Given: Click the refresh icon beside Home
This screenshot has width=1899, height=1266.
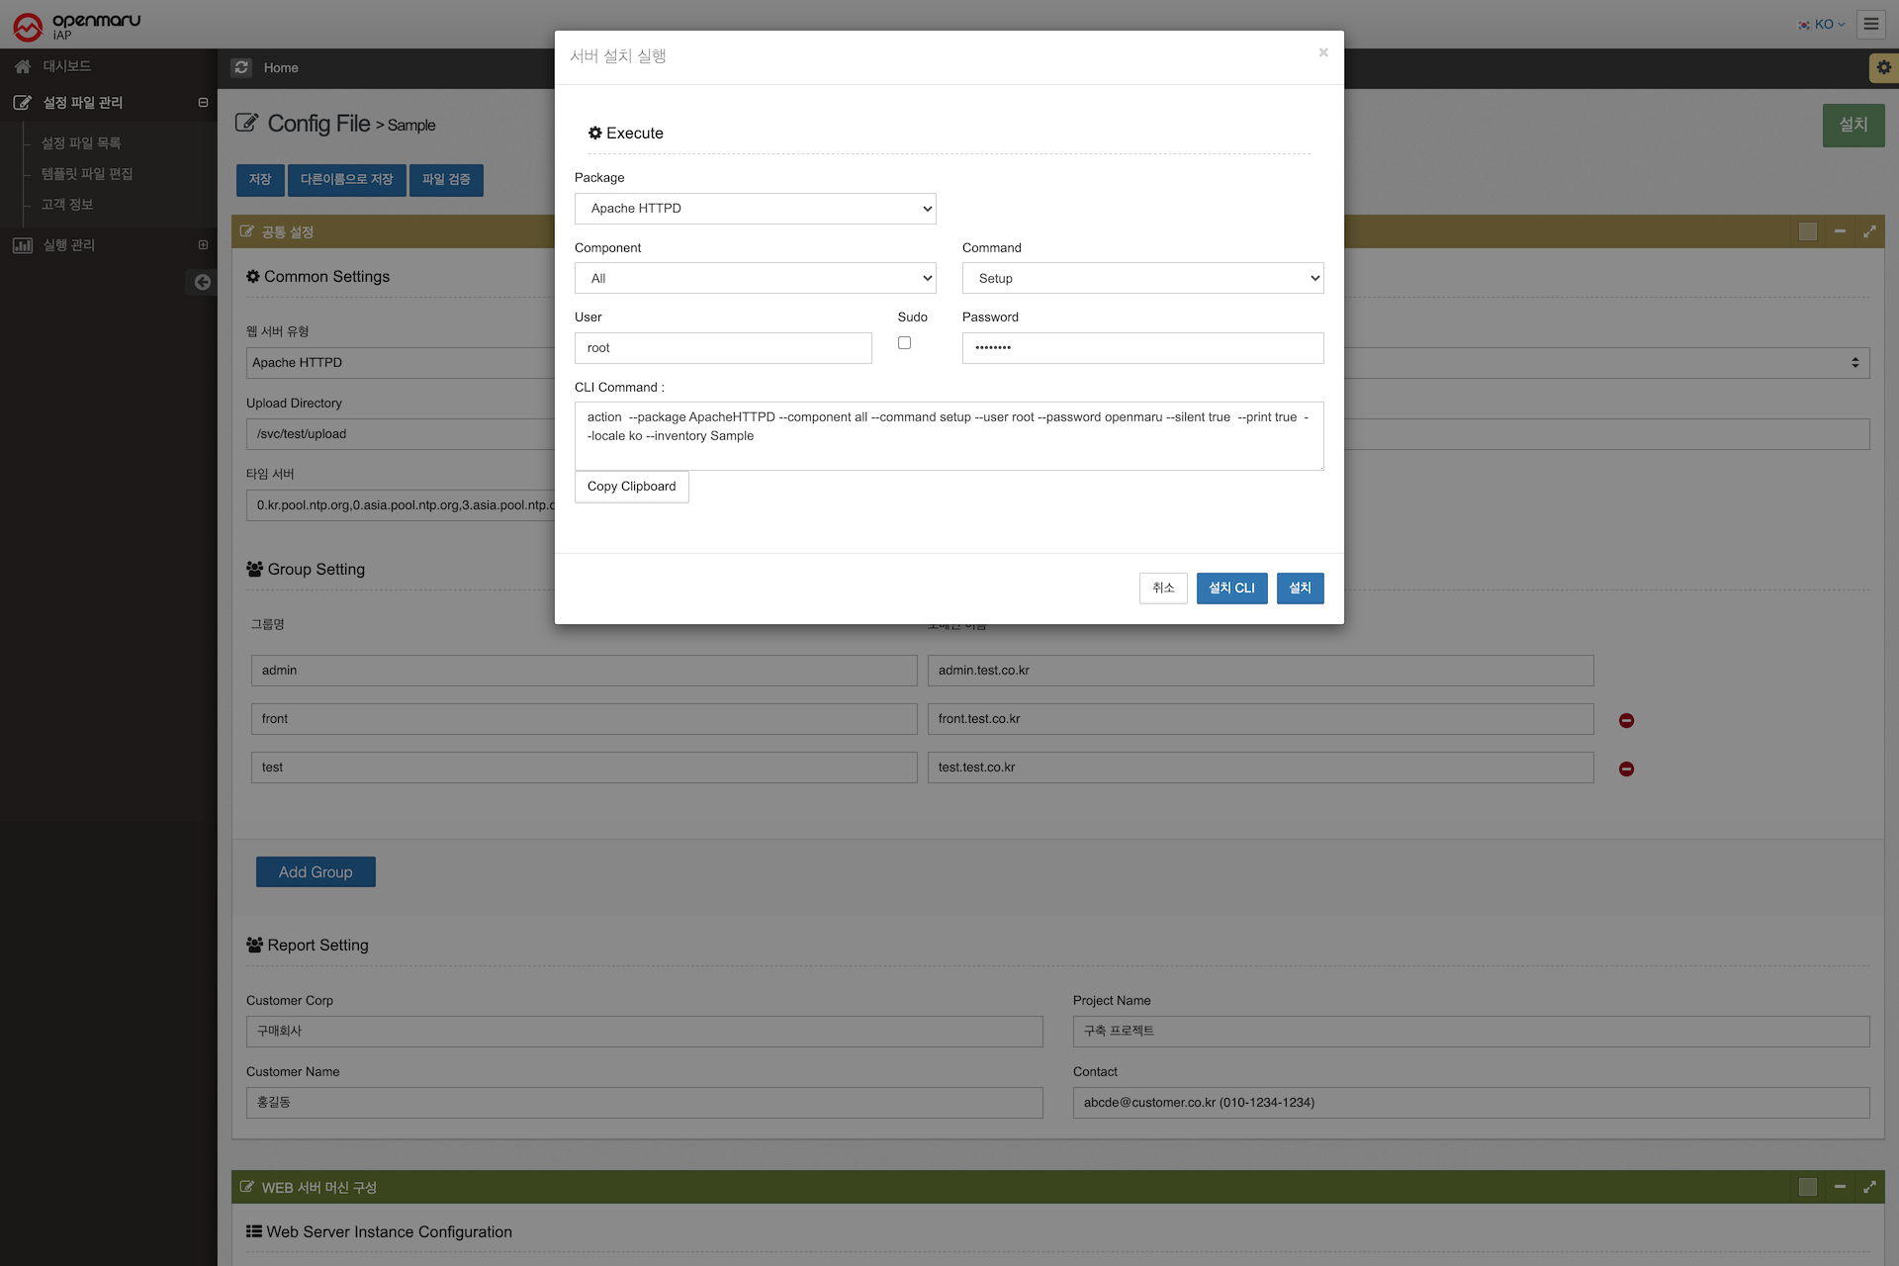Looking at the screenshot, I should pos(241,67).
